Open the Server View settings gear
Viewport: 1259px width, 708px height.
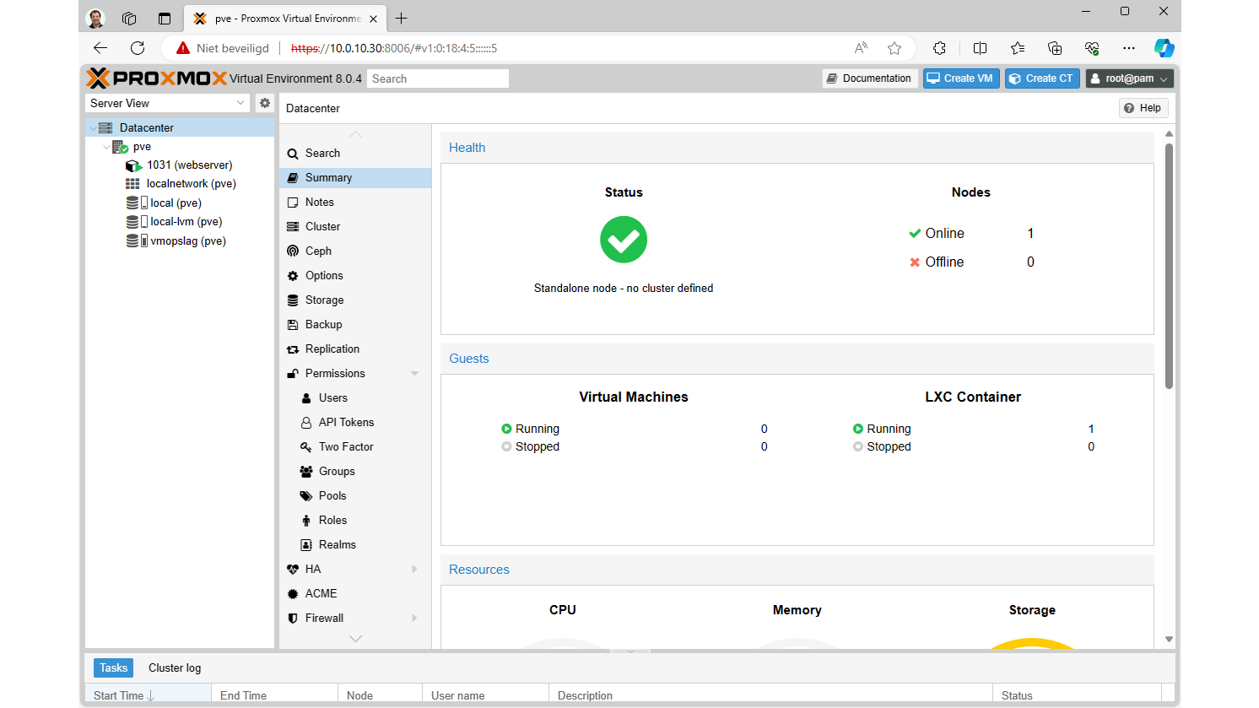coord(265,103)
